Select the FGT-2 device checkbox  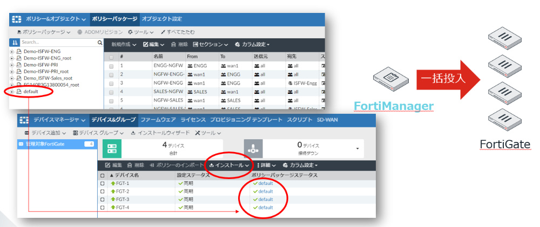click(x=102, y=191)
